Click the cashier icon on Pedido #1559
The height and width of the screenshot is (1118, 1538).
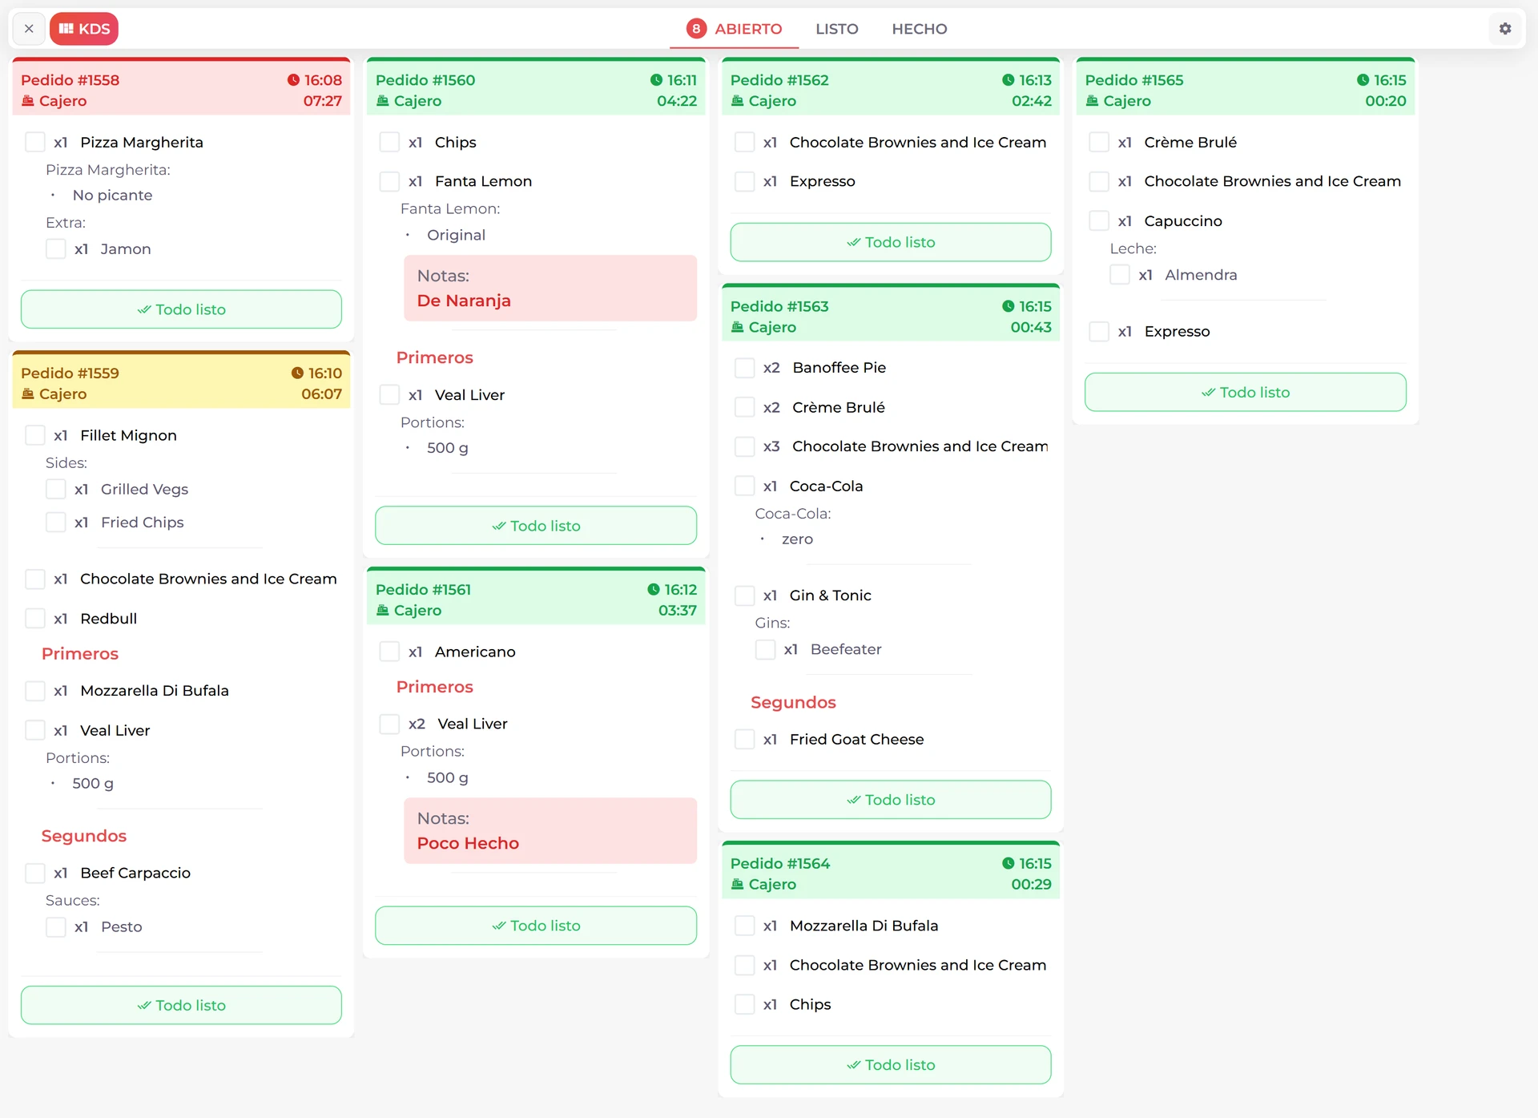click(x=28, y=394)
